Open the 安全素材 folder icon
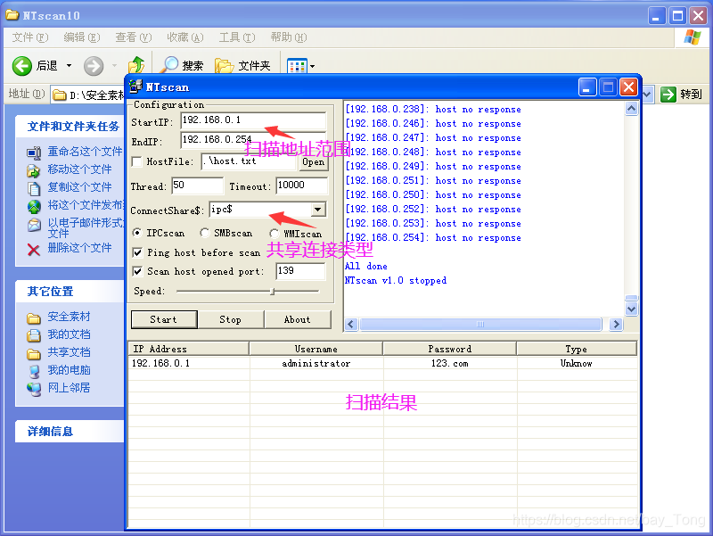713x536 pixels. point(34,318)
